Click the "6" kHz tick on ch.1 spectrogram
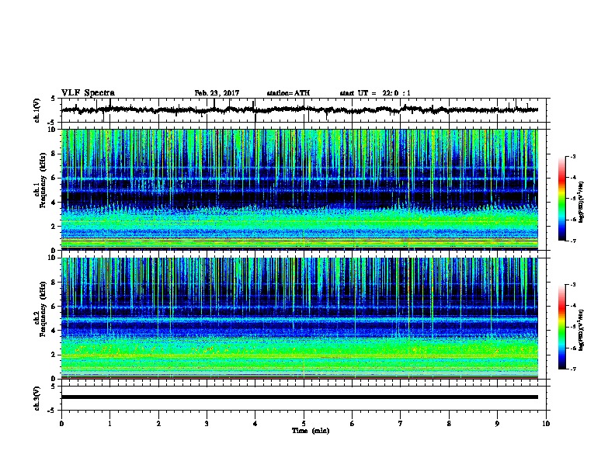 point(54,179)
